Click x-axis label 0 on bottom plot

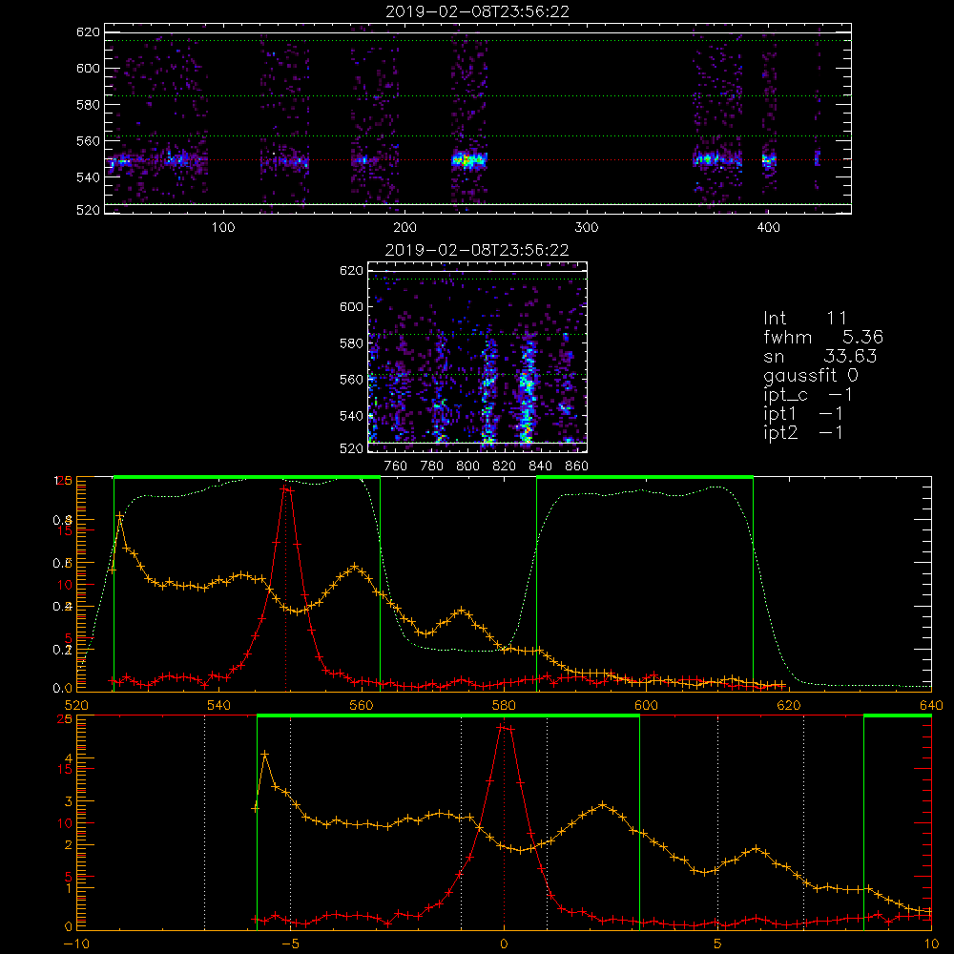(x=504, y=944)
